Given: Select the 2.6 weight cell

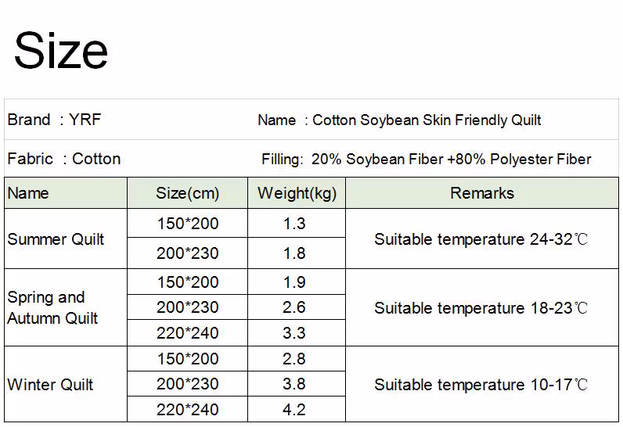Looking at the screenshot, I should (x=294, y=307).
